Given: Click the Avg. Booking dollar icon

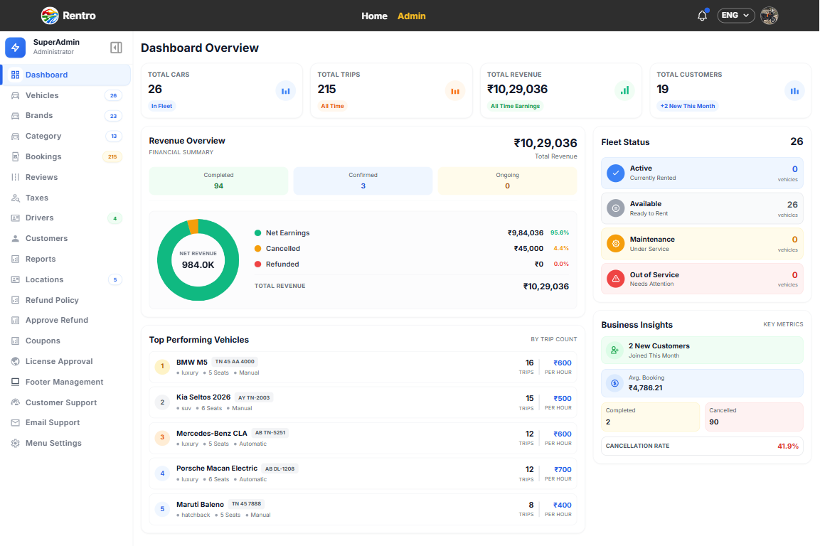Looking at the screenshot, I should [x=615, y=383].
